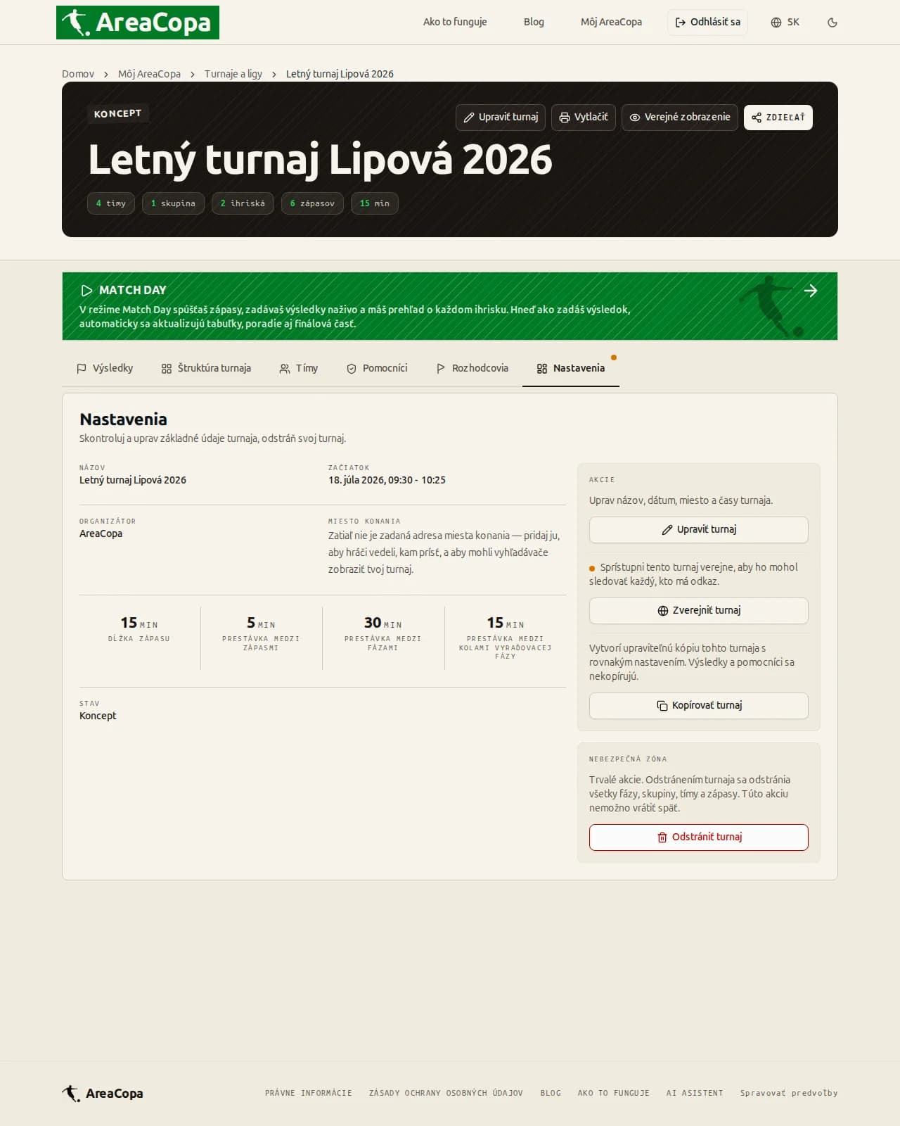Open Verejné zobrazenie view
Image resolution: width=900 pixels, height=1126 pixels.
click(680, 118)
